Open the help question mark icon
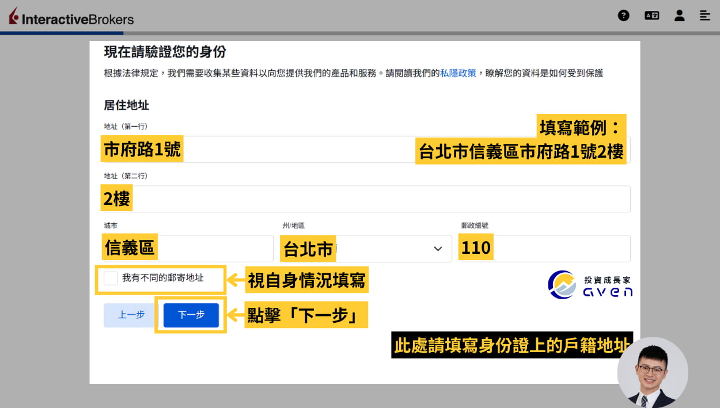Image resolution: width=720 pixels, height=408 pixels. pyautogui.click(x=623, y=16)
